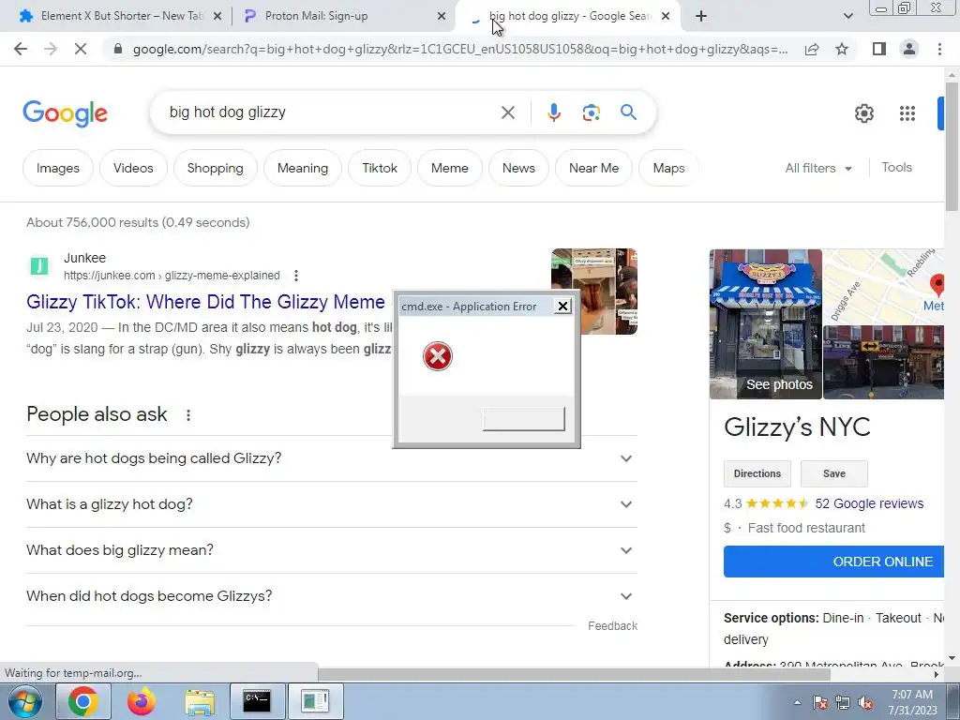Viewport: 960px width, 720px height.
Task: Open the All filters dropdown
Action: pos(818,169)
